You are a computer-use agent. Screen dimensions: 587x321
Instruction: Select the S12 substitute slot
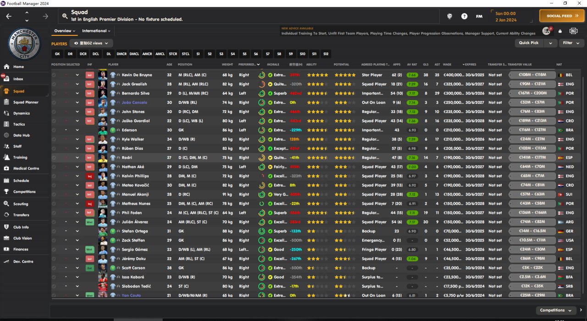pyautogui.click(x=326, y=54)
